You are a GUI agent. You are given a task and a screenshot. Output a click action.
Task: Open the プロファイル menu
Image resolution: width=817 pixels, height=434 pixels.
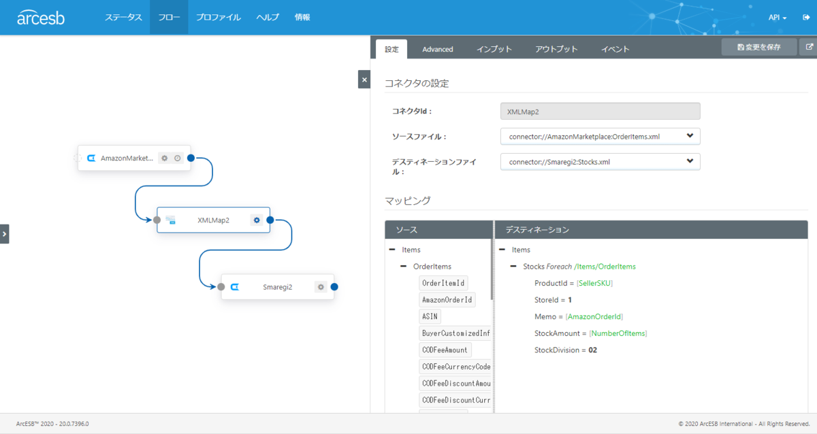click(218, 18)
